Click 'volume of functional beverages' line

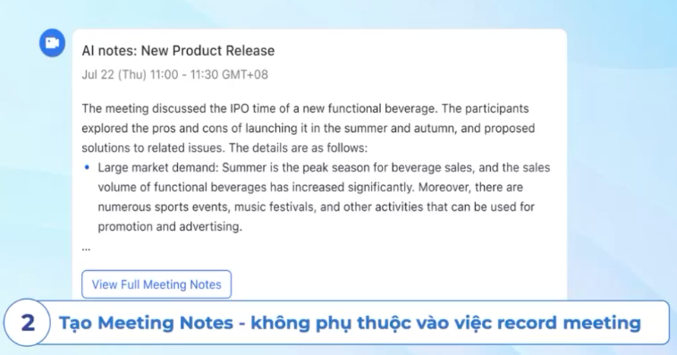click(x=182, y=187)
